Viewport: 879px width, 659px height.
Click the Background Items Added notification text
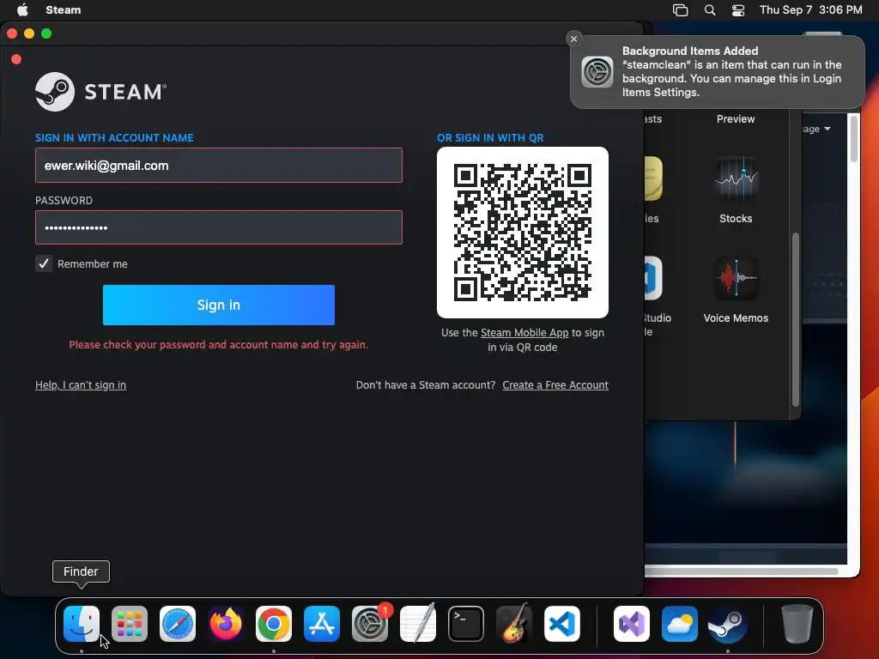click(x=731, y=72)
